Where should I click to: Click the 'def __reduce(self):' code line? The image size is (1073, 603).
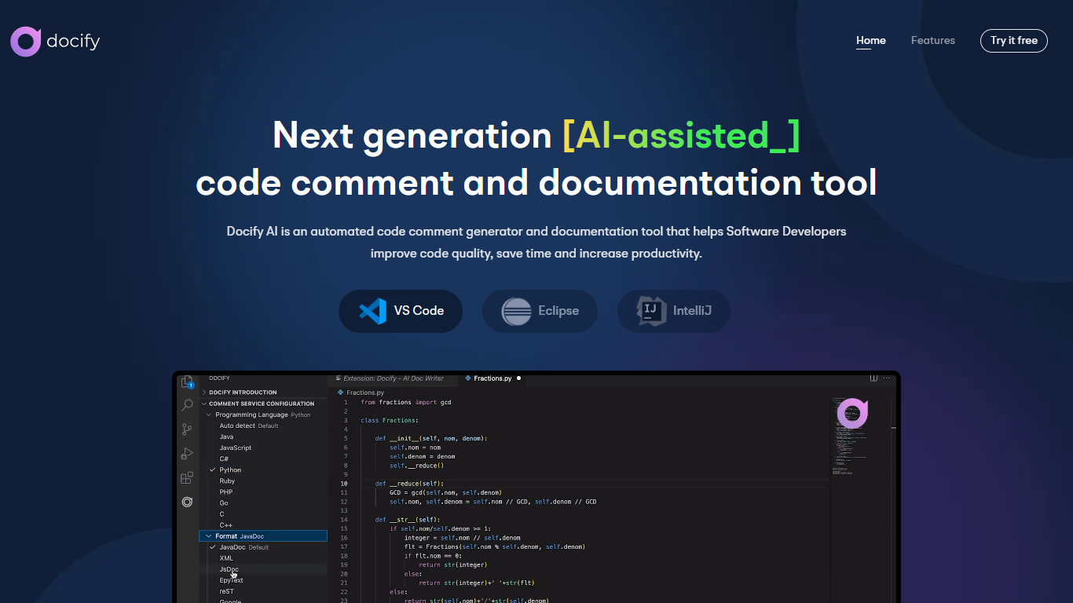[409, 484]
